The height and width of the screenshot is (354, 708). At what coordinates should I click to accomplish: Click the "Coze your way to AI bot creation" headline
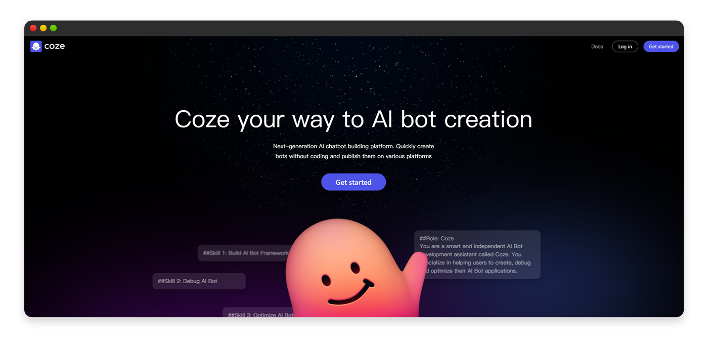[x=353, y=119]
